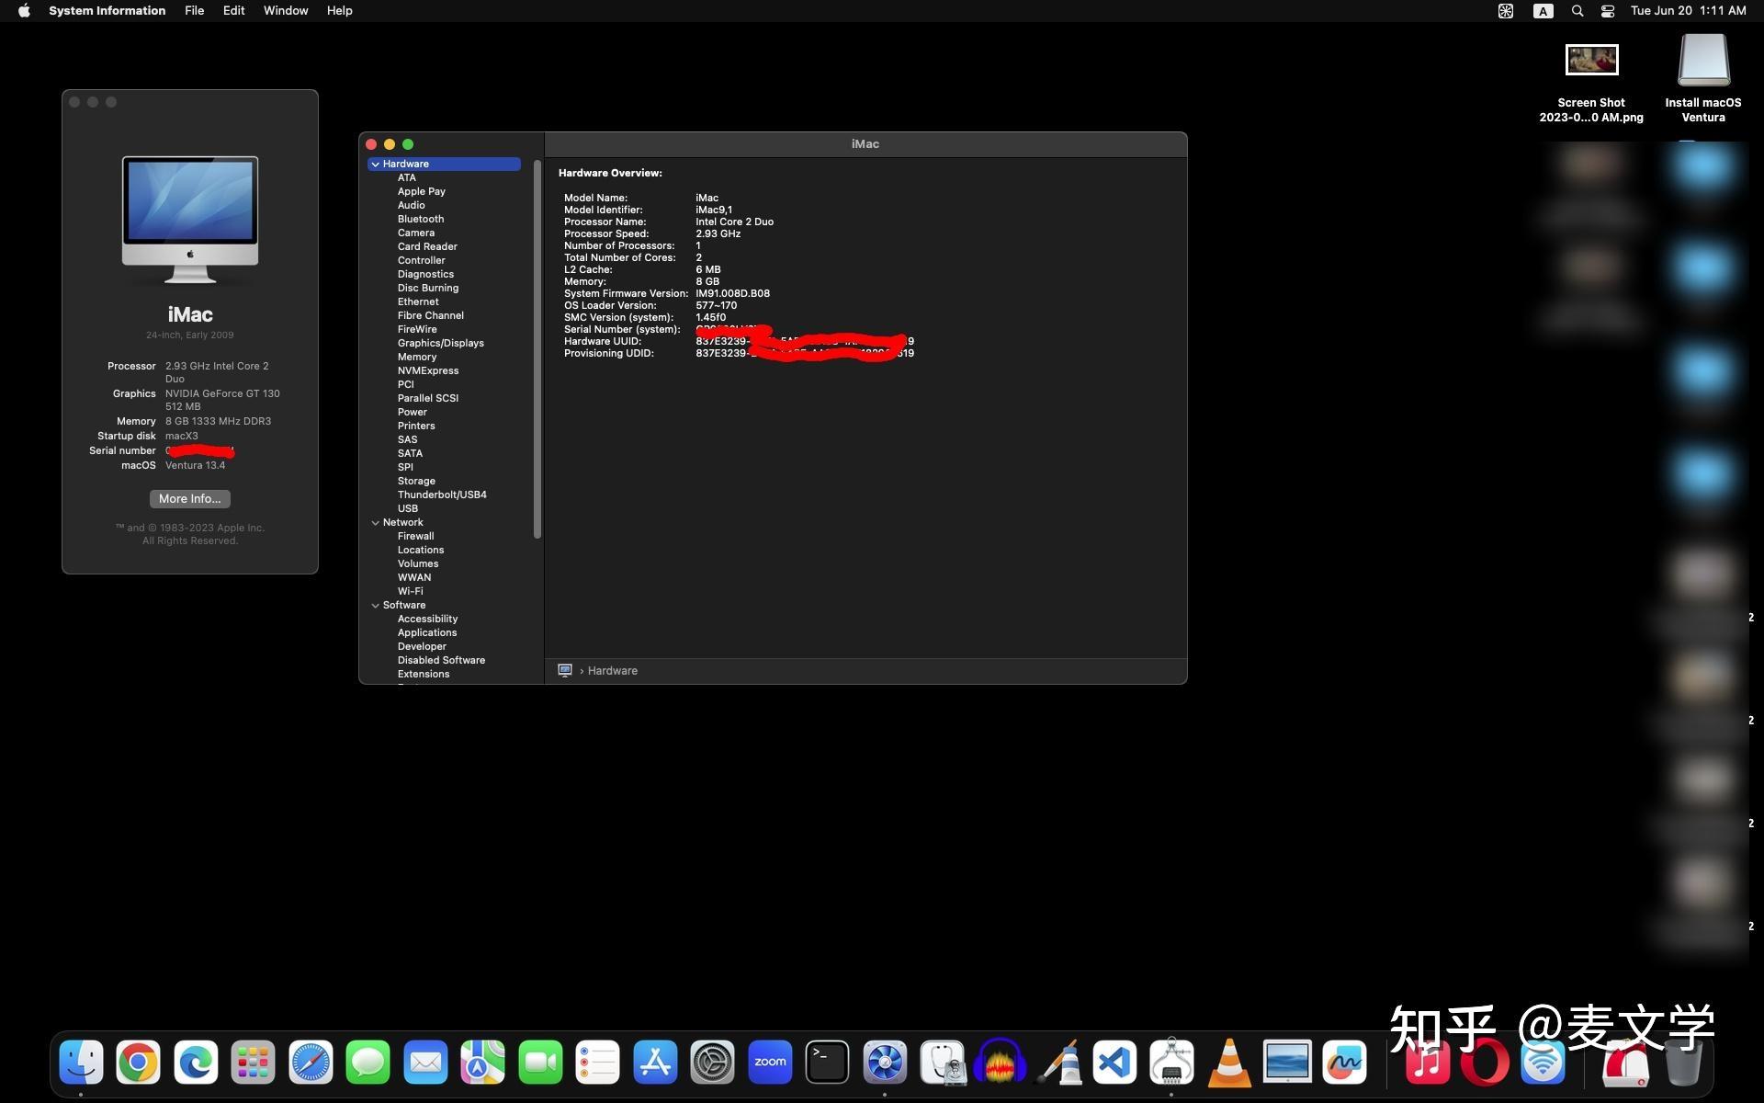The height and width of the screenshot is (1103, 1764).
Task: Open the System Information app menu
Action: point(107,11)
